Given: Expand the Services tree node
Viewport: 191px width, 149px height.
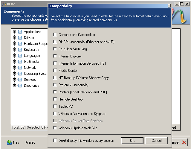Looking at the screenshot, I should tap(14, 80).
